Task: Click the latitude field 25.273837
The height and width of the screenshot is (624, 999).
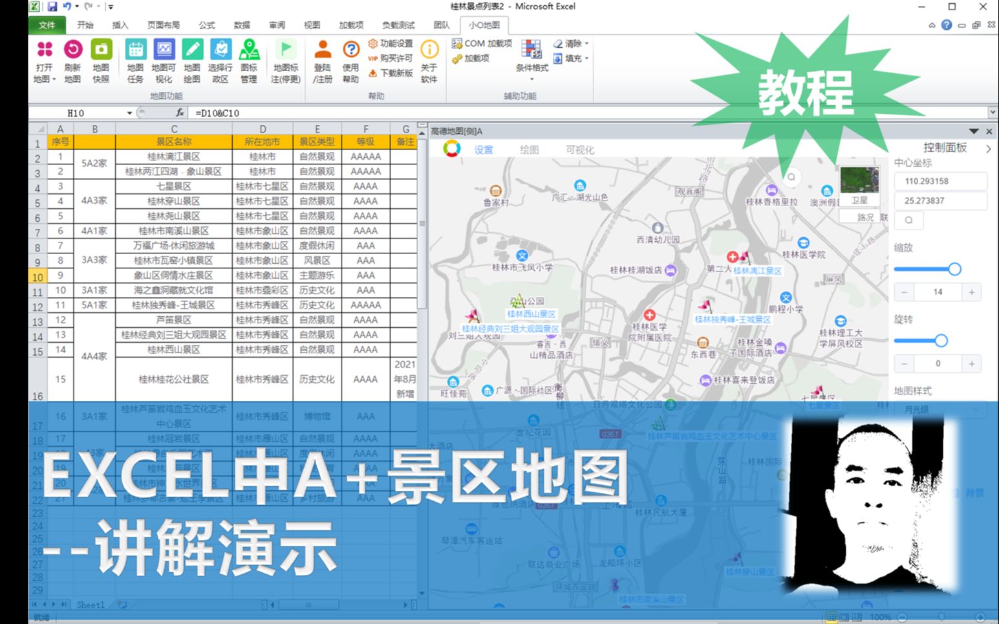Action: pyautogui.click(x=941, y=200)
